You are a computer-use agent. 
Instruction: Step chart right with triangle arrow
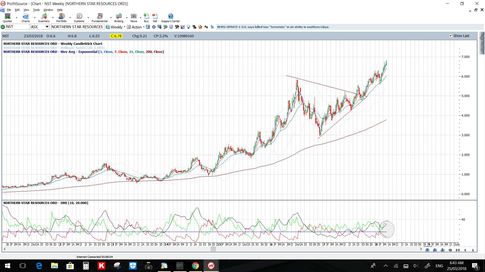click(473, 250)
